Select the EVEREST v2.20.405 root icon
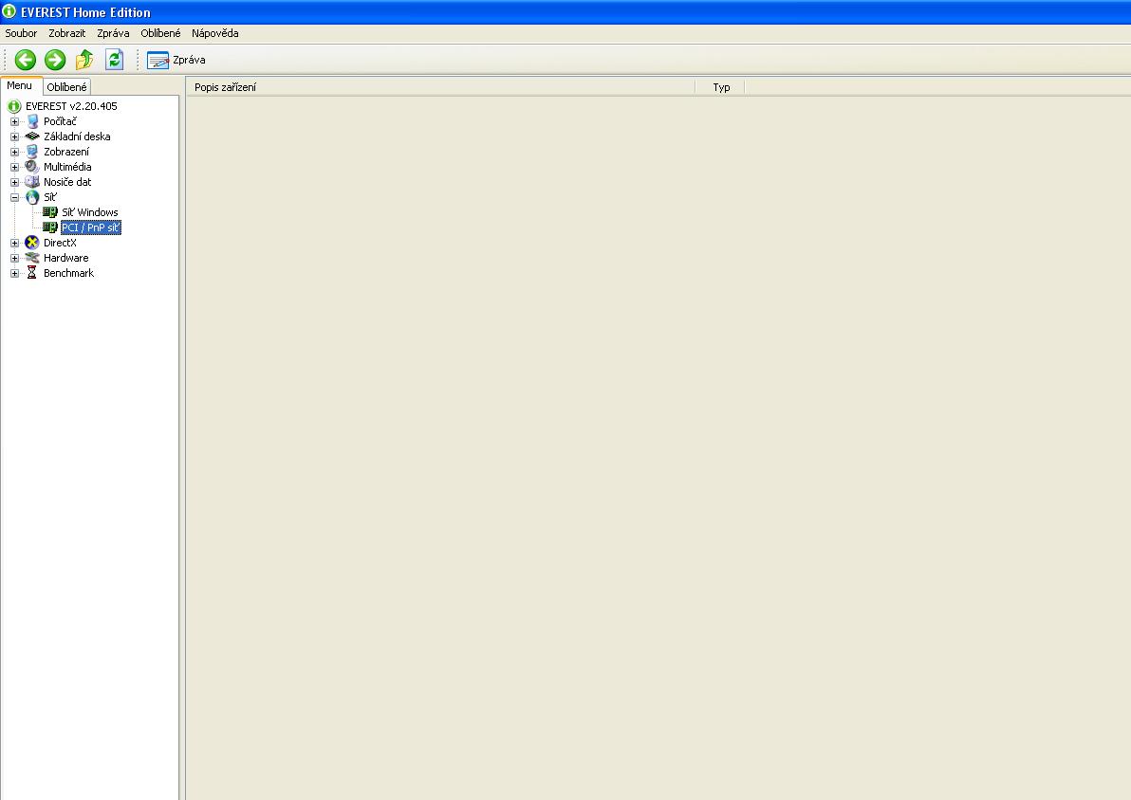The image size is (1131, 800). (x=13, y=107)
